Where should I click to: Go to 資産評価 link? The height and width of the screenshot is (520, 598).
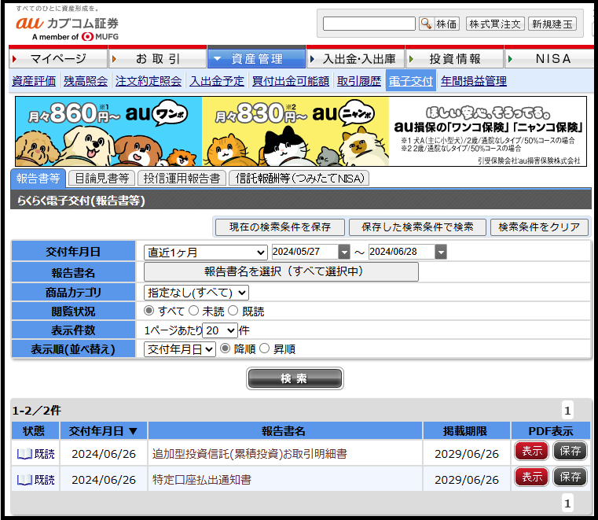[x=34, y=81]
